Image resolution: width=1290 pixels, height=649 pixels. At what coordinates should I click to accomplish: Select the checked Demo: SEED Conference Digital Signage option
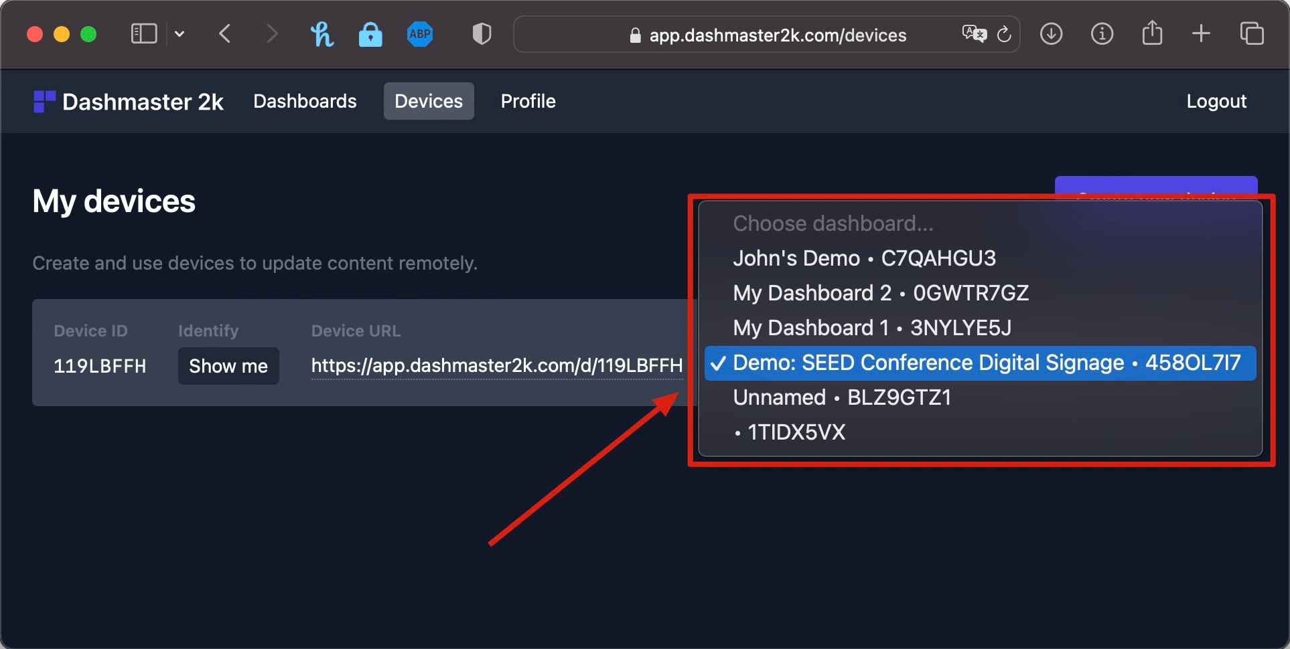[x=981, y=363]
